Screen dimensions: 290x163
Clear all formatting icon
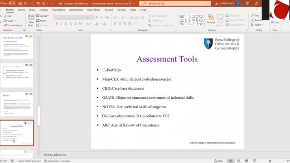pyautogui.click(x=107, y=17)
